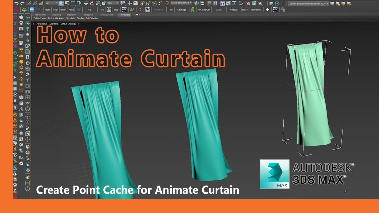Image resolution: width=379 pixels, height=213 pixels.
Task: Click the FoldMeshFX button
Action: tap(256, 10)
